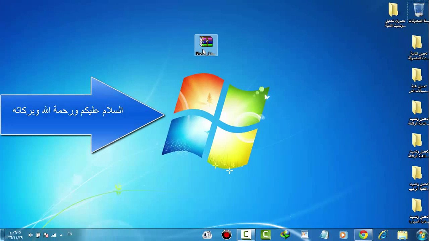
Task: Switch to Google Chrome on the taskbar
Action: click(363, 235)
